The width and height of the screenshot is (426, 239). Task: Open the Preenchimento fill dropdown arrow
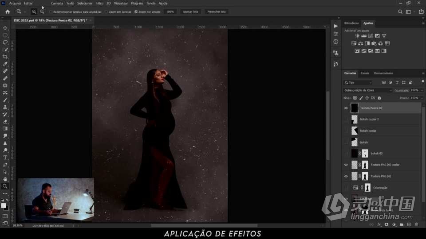pos(422,98)
